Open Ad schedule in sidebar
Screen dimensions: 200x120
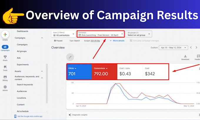(x=23, y=111)
